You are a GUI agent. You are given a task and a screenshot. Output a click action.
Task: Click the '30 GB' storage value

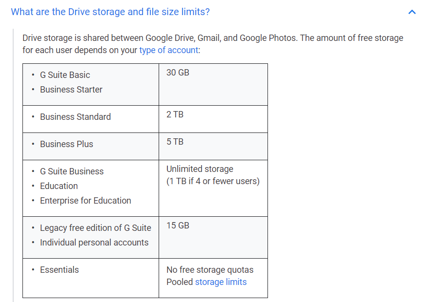(x=178, y=73)
